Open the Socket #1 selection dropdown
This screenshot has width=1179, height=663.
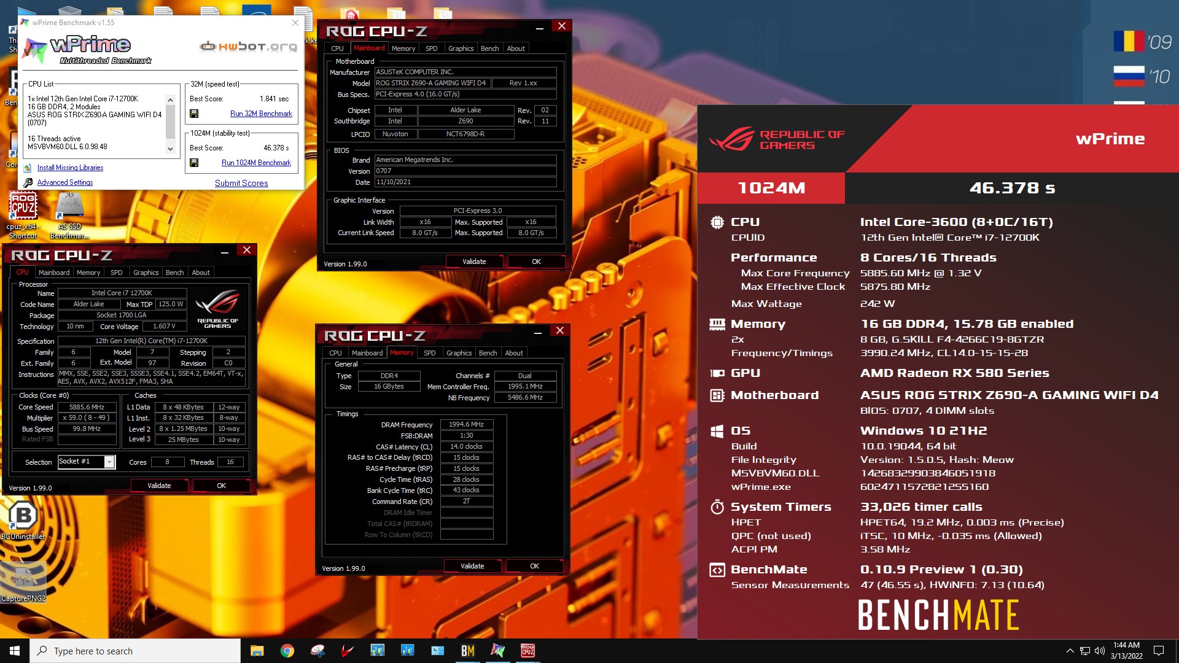tap(109, 462)
